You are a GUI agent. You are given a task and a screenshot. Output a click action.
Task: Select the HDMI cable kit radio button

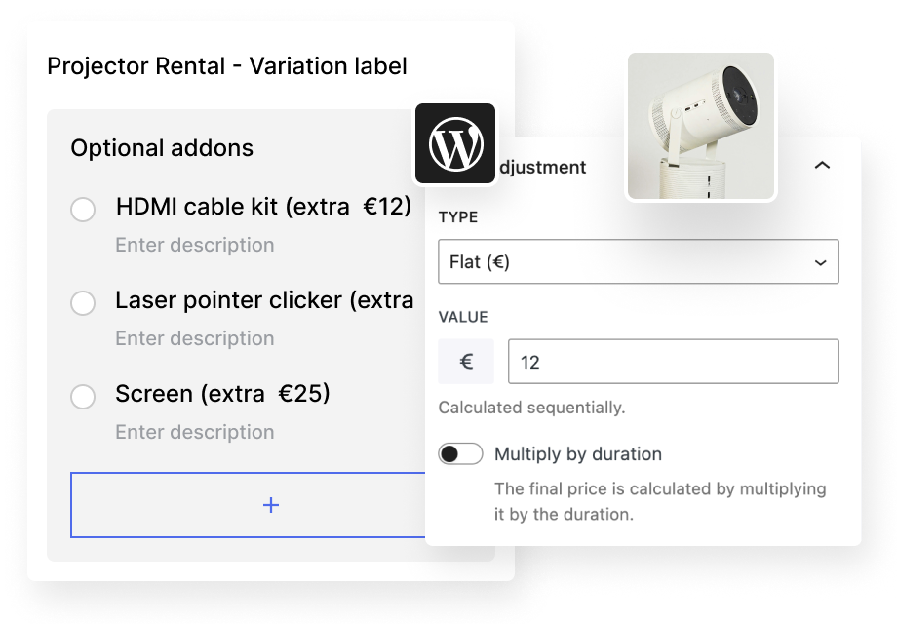coord(83,210)
